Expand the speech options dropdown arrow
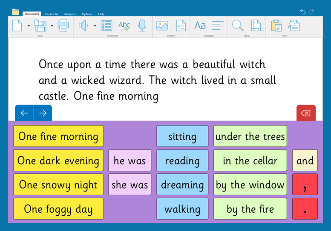331x231 pixels. click(95, 26)
